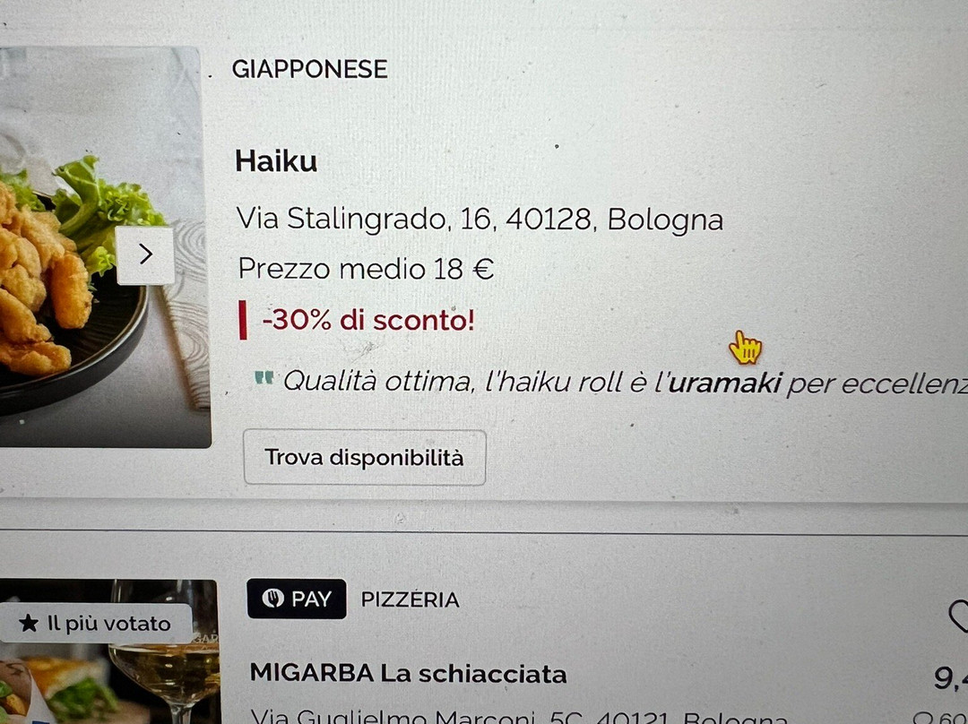
Task: Click the Trova disponibilità button
Action: [x=364, y=457]
